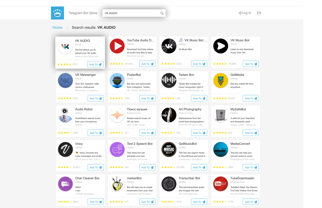Viewport: 322px width, 208px height.
Task: Click the PosterBot robot avatar
Action: [117, 80]
